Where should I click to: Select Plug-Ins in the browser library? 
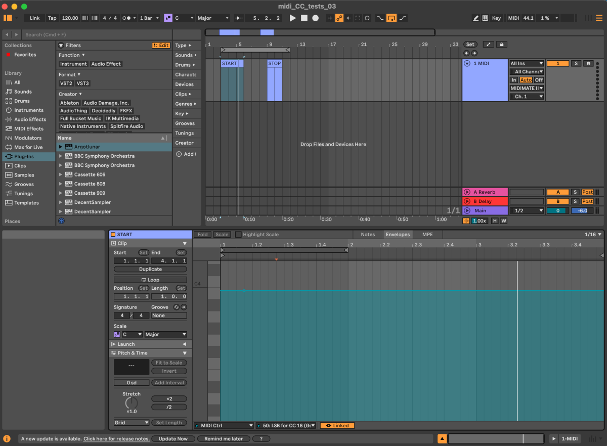[28, 156]
